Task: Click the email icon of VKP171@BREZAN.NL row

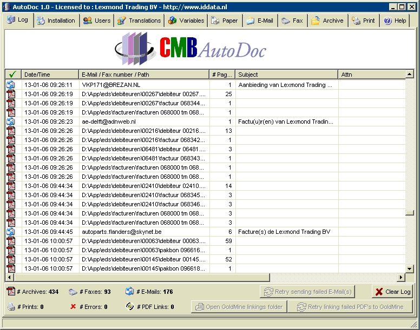Action: click(x=11, y=85)
